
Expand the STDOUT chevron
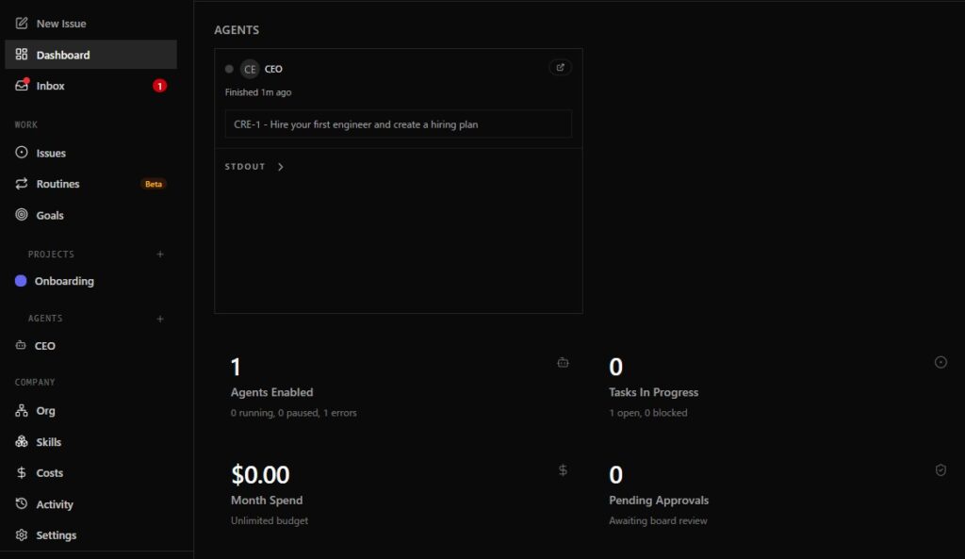point(281,167)
